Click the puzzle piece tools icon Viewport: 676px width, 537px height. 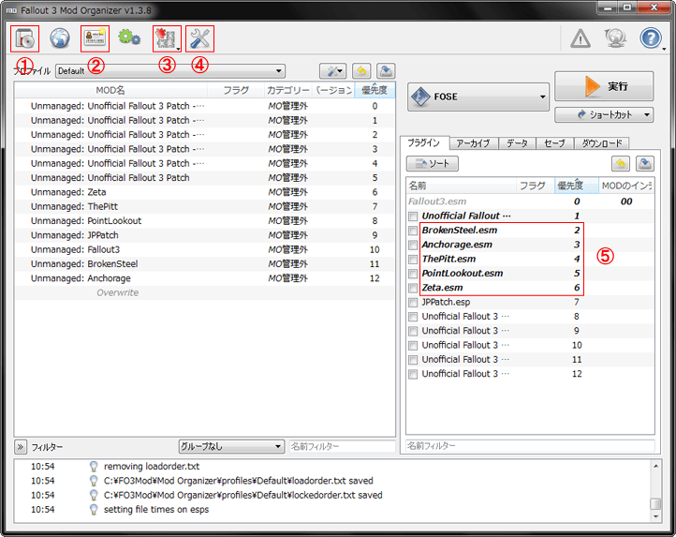[x=166, y=38]
